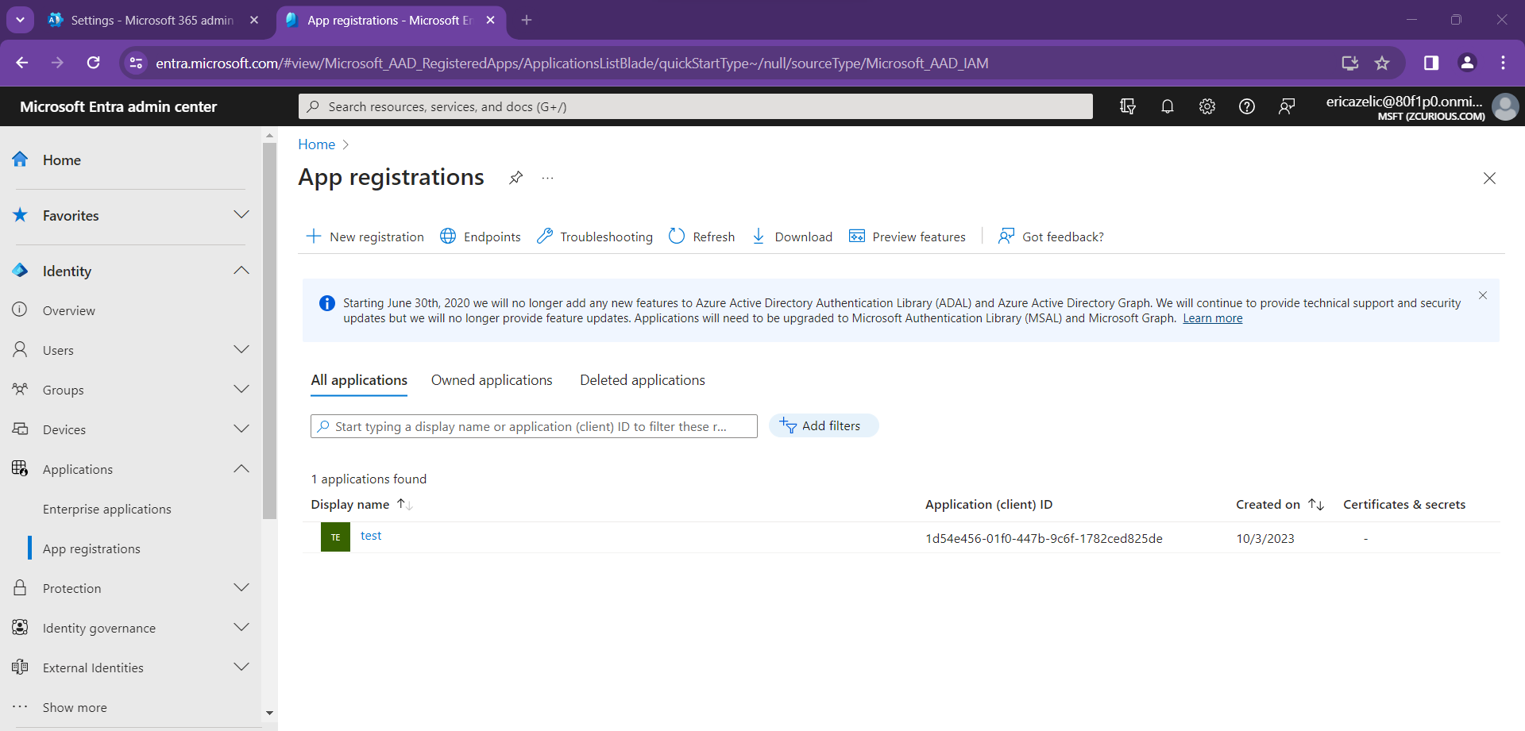Click the Identity diamond icon
Image resolution: width=1525 pixels, height=731 pixels.
point(21,271)
